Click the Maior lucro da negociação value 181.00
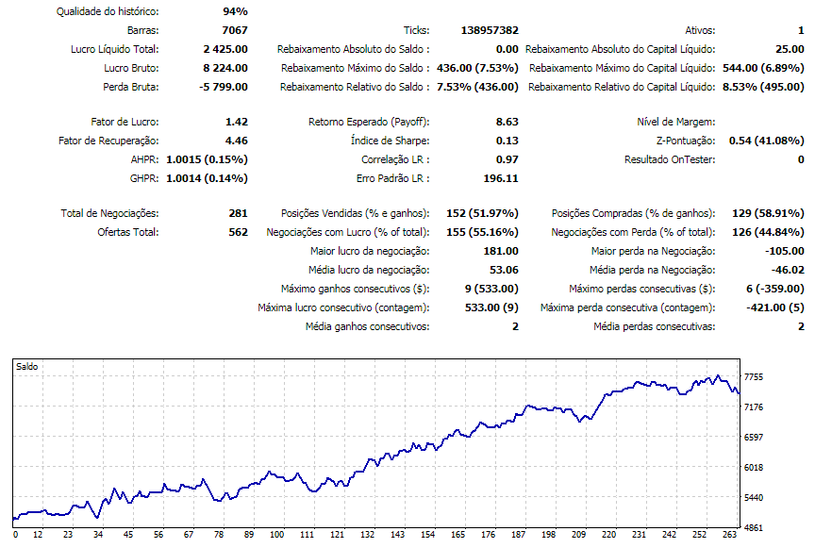Screen dimensions: 815x548 pyautogui.click(x=500, y=251)
